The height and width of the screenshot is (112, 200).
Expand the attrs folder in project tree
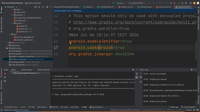(x=12, y=9)
